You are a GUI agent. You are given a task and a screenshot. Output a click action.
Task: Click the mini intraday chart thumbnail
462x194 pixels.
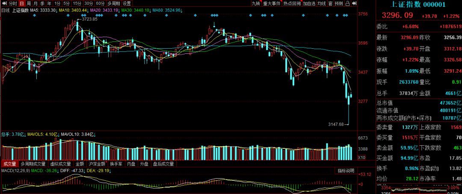click(419, 190)
